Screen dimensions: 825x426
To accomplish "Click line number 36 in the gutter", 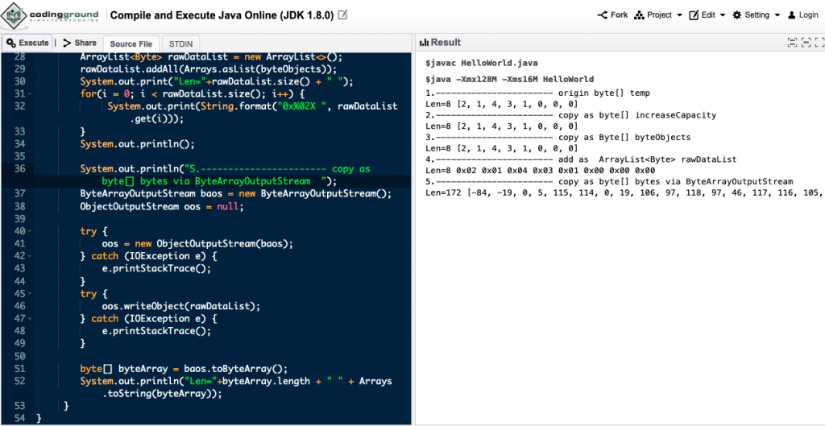I will tap(19, 169).
